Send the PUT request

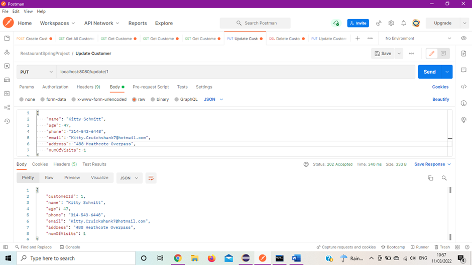pos(429,72)
